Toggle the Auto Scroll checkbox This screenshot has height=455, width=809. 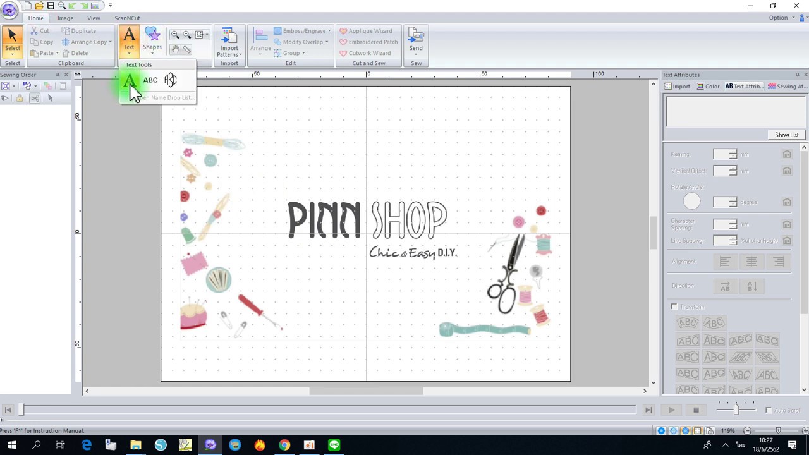pyautogui.click(x=769, y=411)
